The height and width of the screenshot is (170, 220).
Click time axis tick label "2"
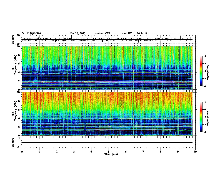pyautogui.click(x=57, y=152)
